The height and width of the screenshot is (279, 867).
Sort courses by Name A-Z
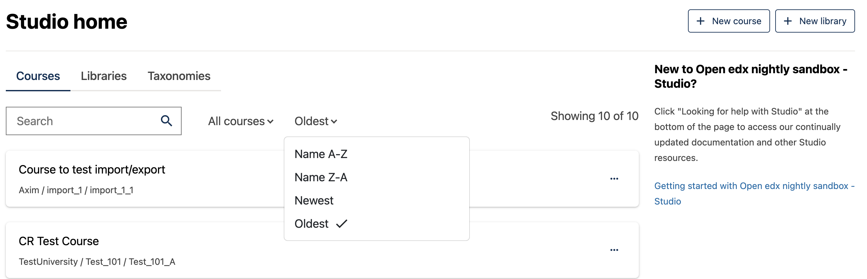(321, 154)
